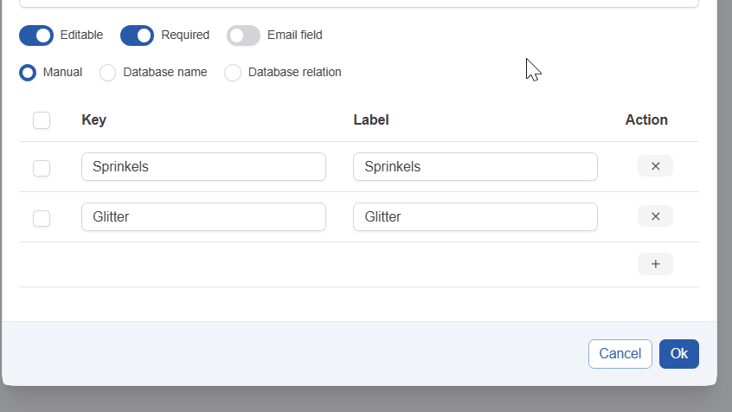Remove the Sprinkels row with its × button
Viewport: 732px width, 412px height.
655,166
